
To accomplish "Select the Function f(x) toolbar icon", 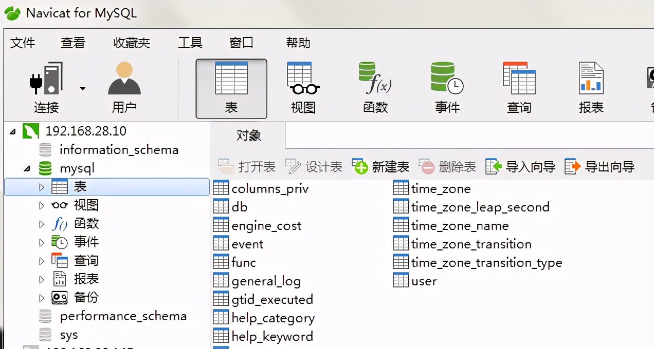I will 375,88.
